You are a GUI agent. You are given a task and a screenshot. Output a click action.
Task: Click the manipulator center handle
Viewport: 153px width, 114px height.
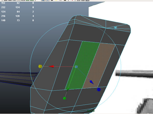76,67
